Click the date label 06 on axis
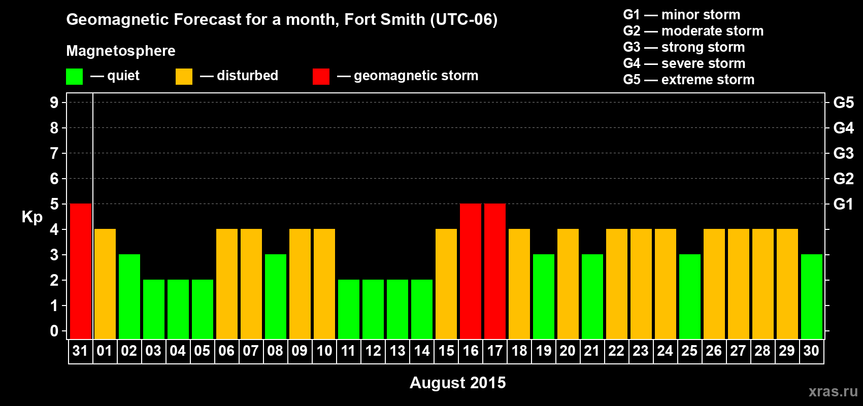 click(226, 351)
